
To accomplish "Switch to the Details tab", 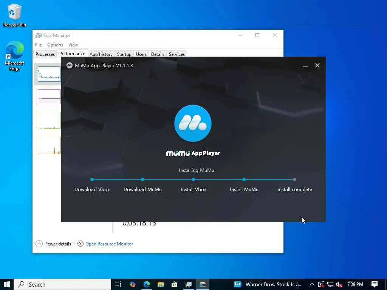I will point(158,54).
